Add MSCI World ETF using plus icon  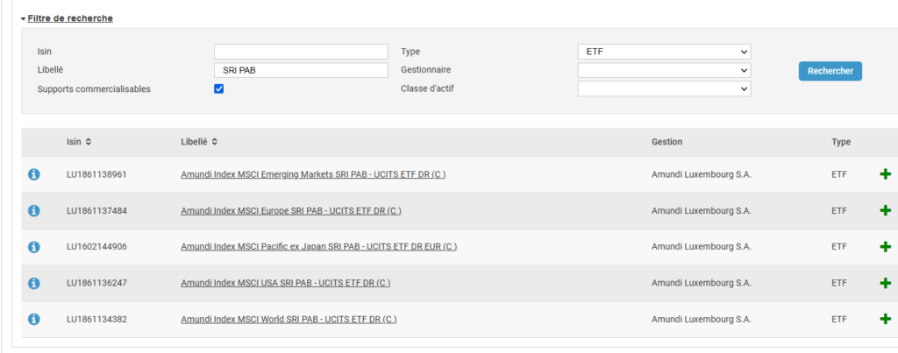886,319
